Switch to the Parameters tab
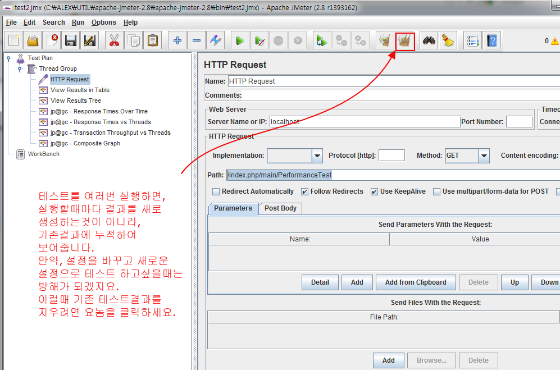The height and width of the screenshot is (370, 560). tap(233, 208)
